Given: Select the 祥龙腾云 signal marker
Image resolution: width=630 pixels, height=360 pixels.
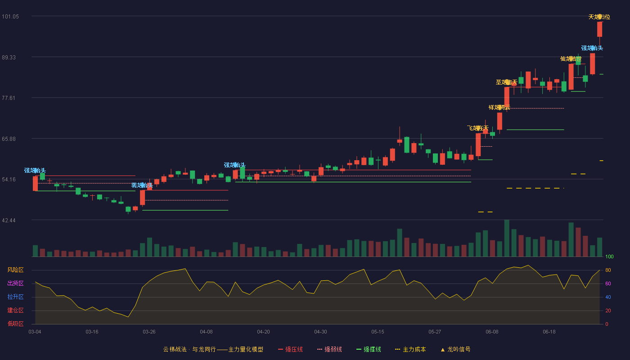Looking at the screenshot, I should tap(499, 107).
